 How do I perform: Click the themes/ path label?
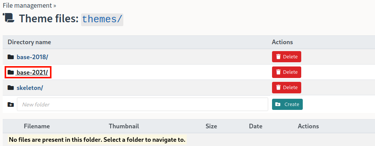(102, 19)
